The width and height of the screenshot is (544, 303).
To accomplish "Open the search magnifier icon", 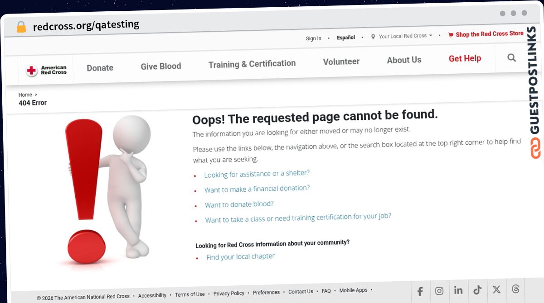I will coord(512,58).
